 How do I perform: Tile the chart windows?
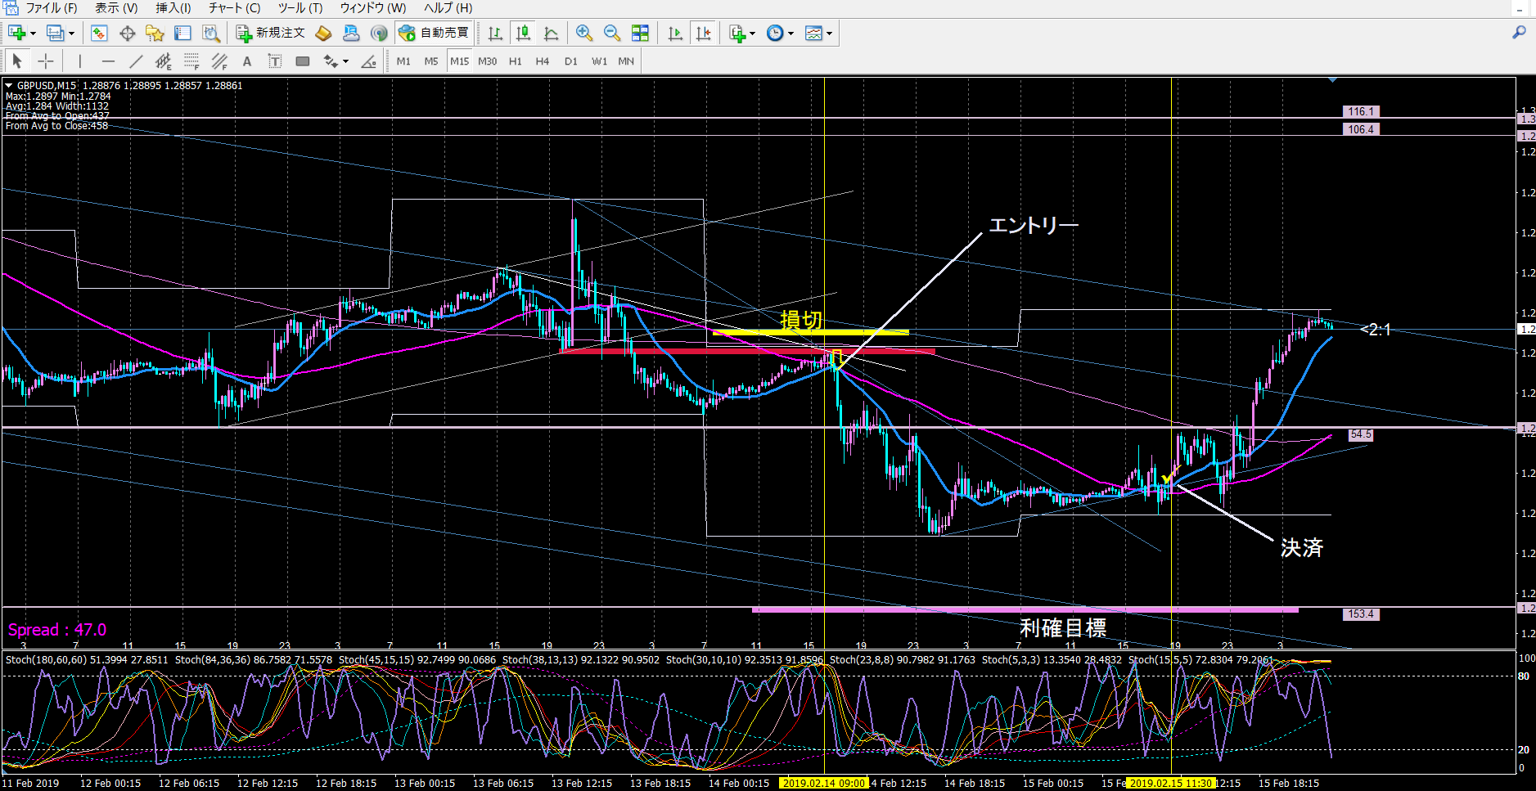640,33
